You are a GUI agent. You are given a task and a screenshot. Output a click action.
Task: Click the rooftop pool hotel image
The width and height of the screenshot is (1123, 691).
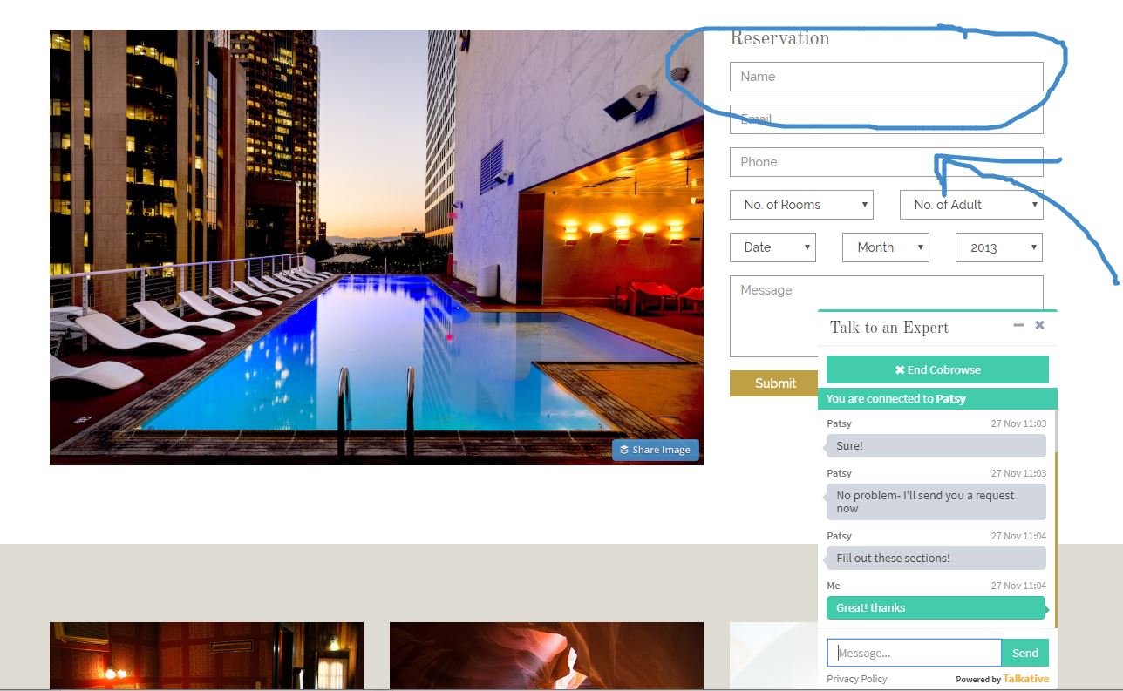pyautogui.click(x=376, y=247)
